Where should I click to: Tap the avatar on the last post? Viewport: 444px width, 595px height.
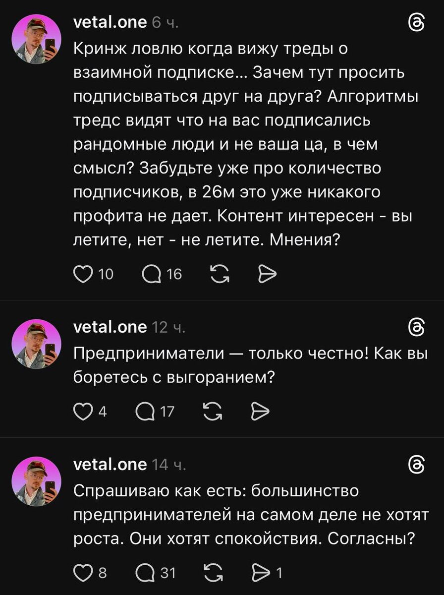[37, 481]
